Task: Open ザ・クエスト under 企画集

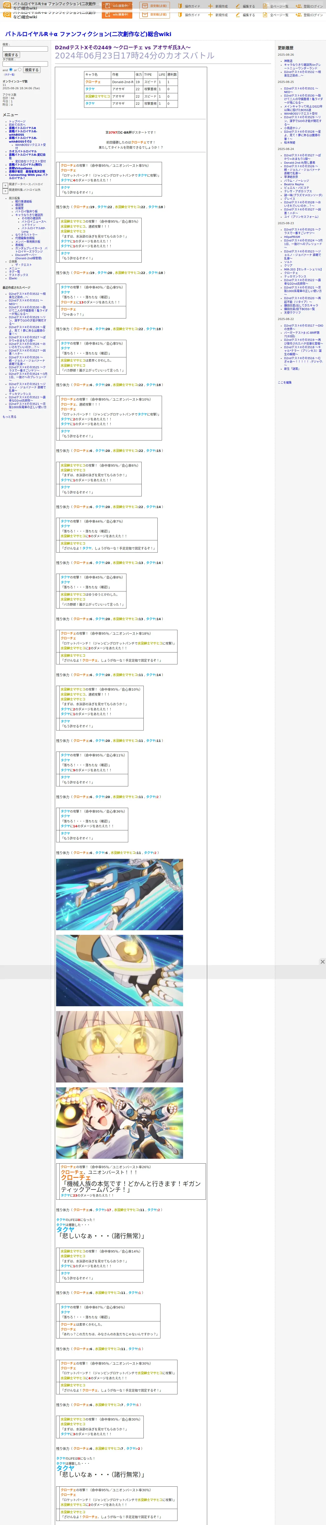Action: (x=24, y=265)
